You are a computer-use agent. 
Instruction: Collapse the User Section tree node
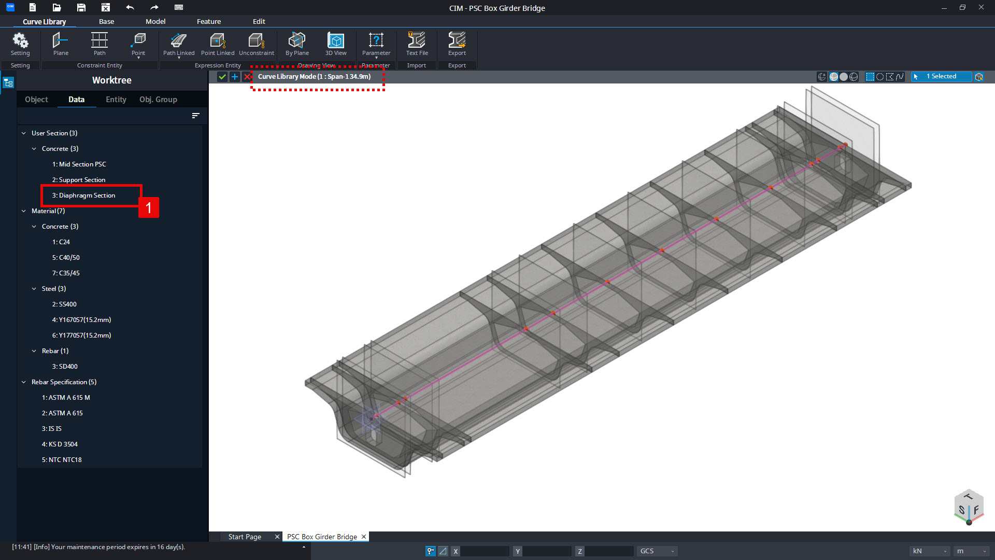(24, 133)
